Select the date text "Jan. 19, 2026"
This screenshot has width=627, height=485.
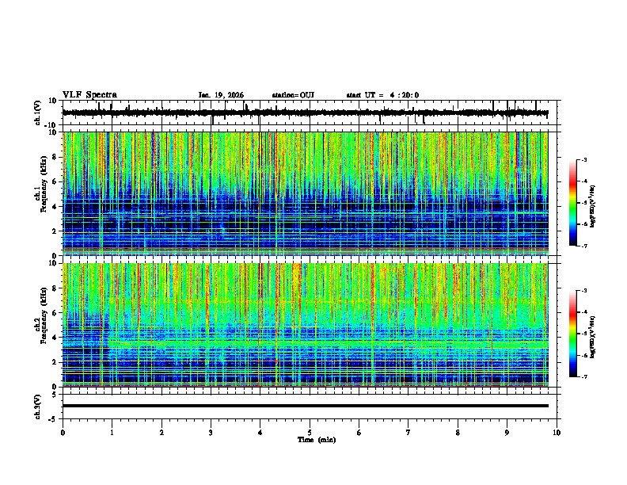click(x=221, y=95)
